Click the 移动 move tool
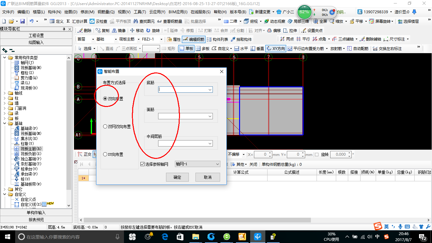 tap(137, 30)
